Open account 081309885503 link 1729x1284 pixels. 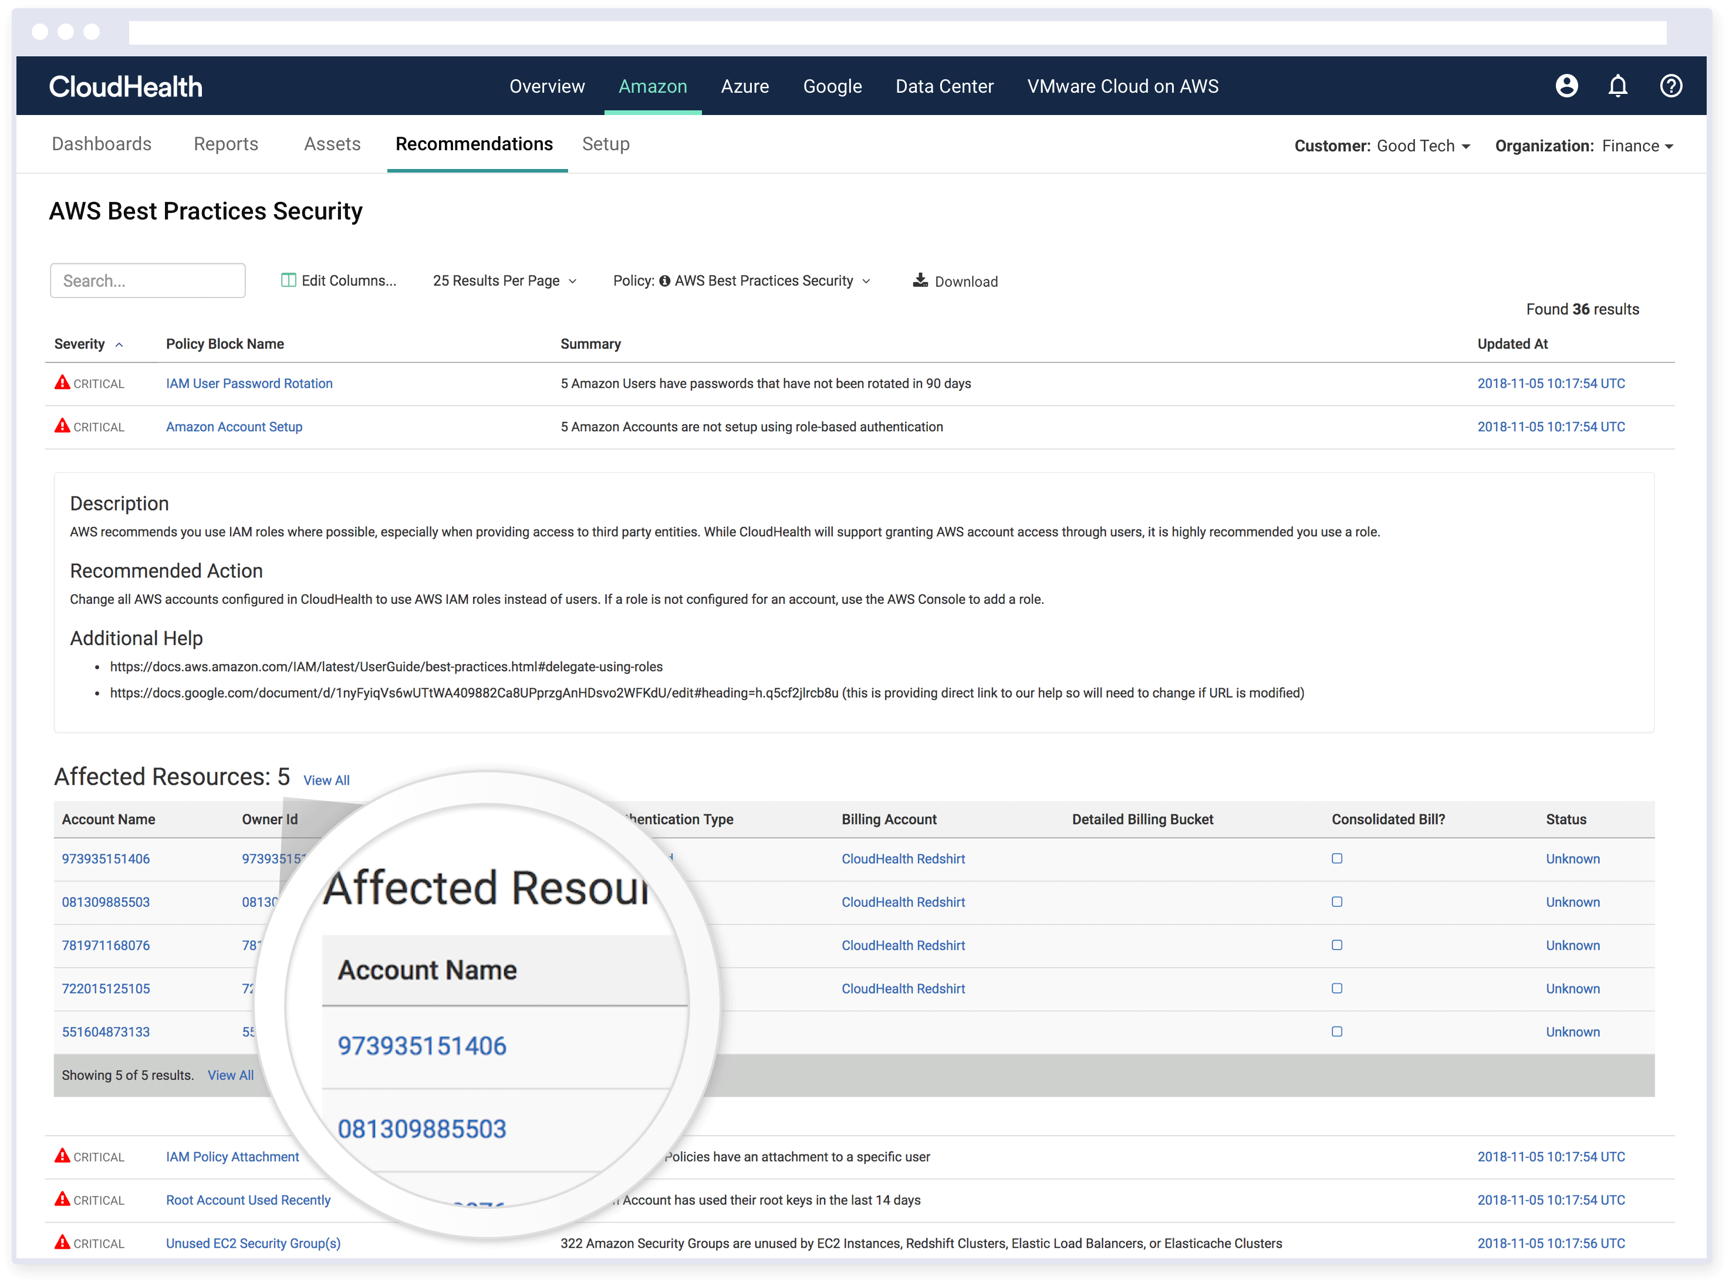point(106,903)
